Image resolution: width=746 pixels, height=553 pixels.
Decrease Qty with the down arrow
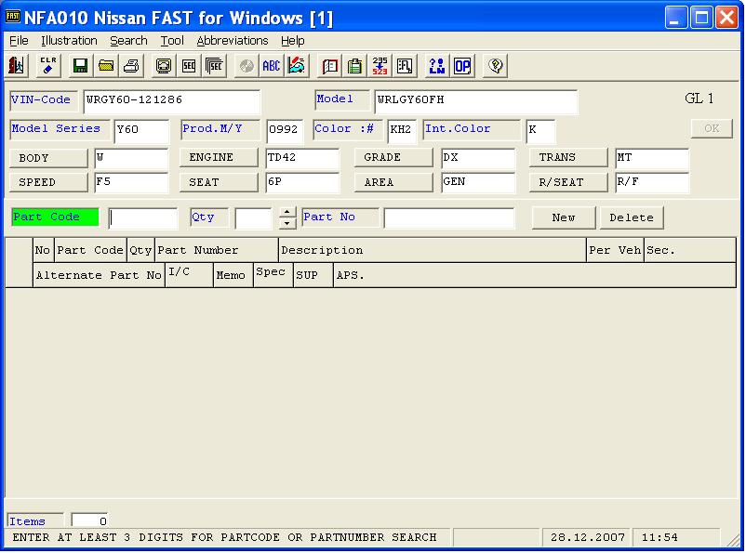[286, 223]
